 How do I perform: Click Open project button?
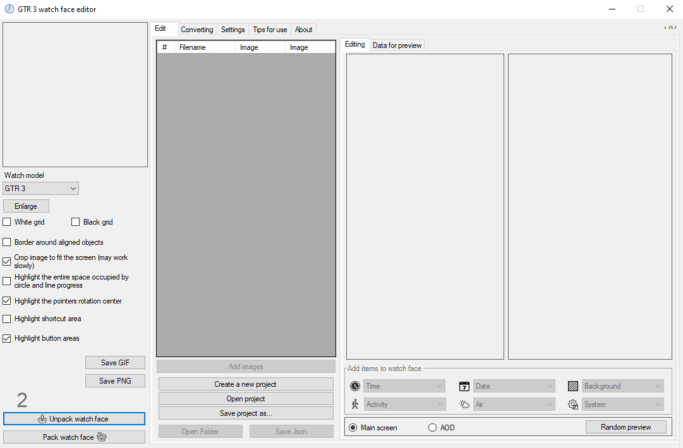(x=246, y=399)
